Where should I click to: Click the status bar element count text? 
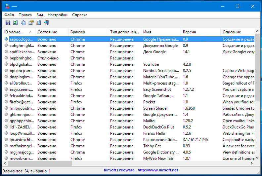(x=26, y=171)
